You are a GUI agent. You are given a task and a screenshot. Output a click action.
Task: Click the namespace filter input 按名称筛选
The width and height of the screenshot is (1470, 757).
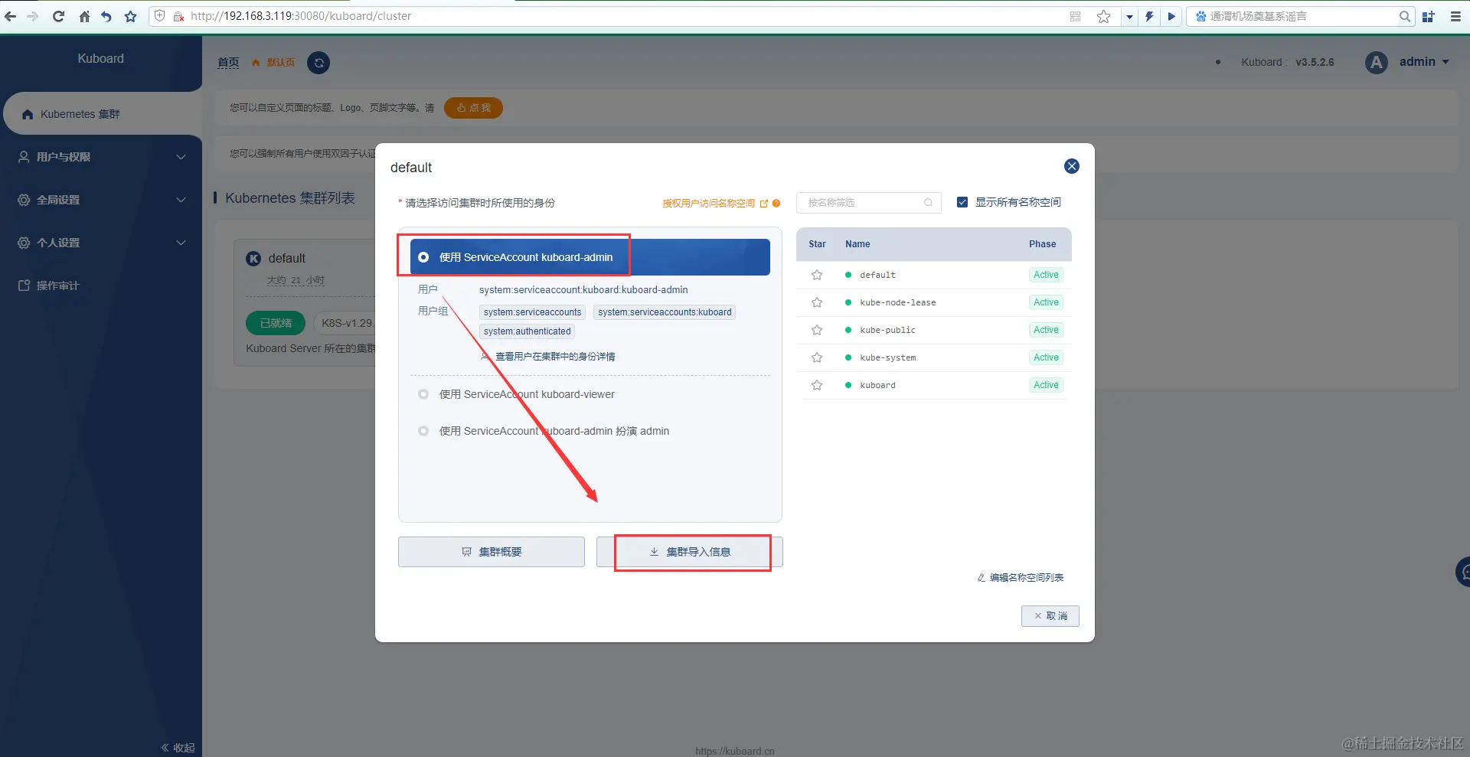click(x=869, y=203)
